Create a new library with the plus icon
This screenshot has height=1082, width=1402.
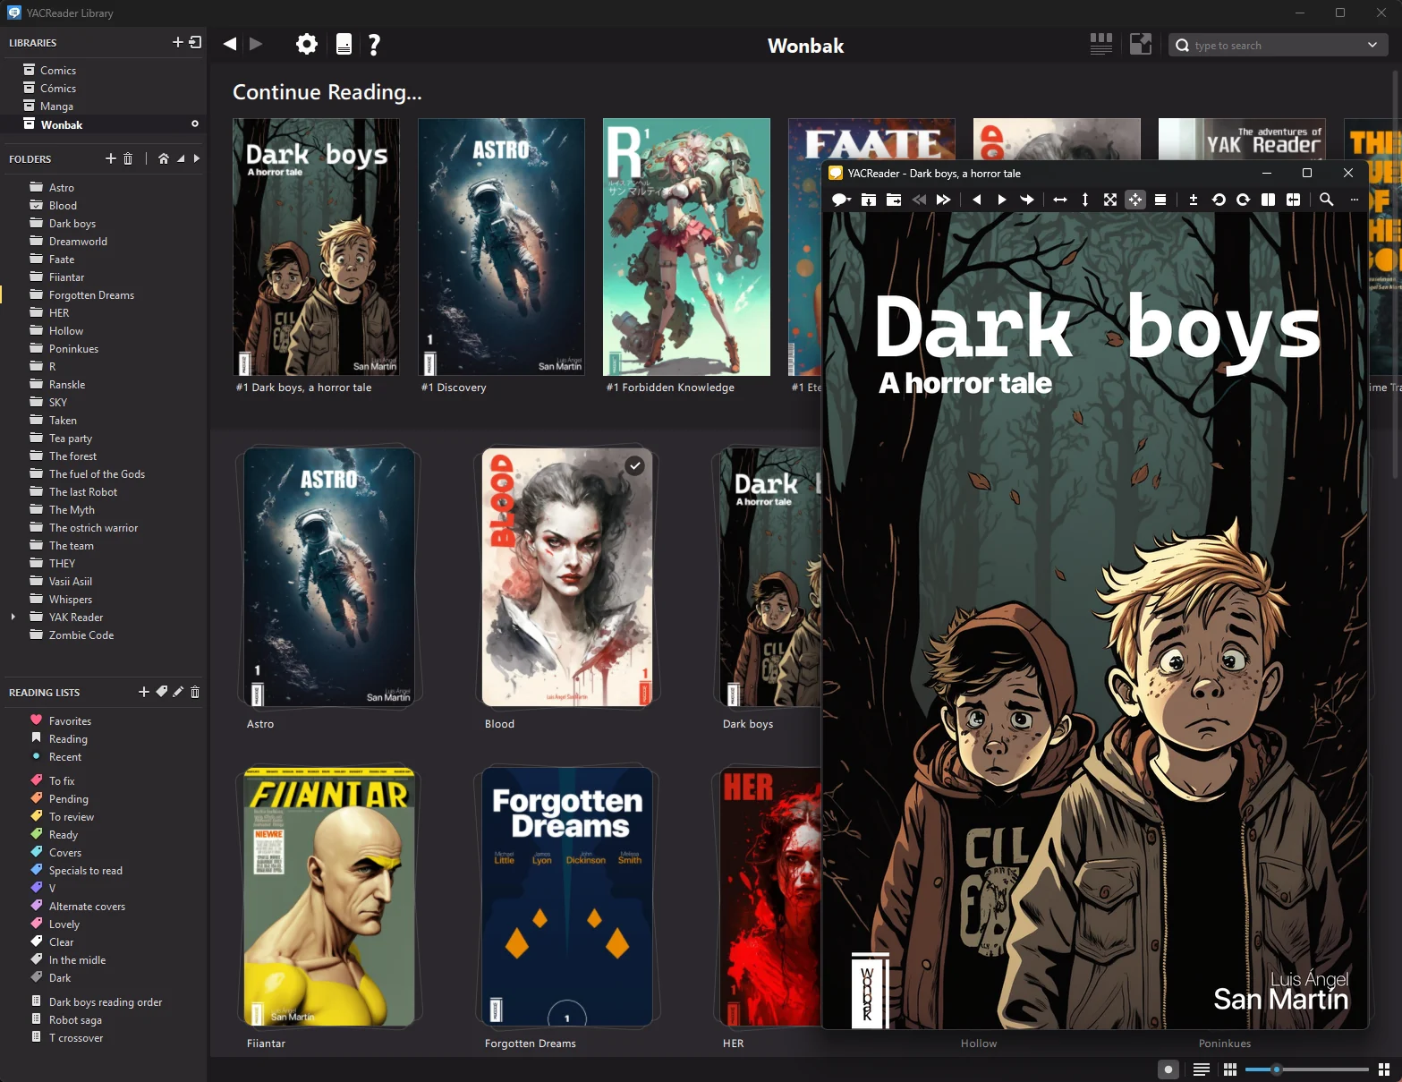[177, 42]
